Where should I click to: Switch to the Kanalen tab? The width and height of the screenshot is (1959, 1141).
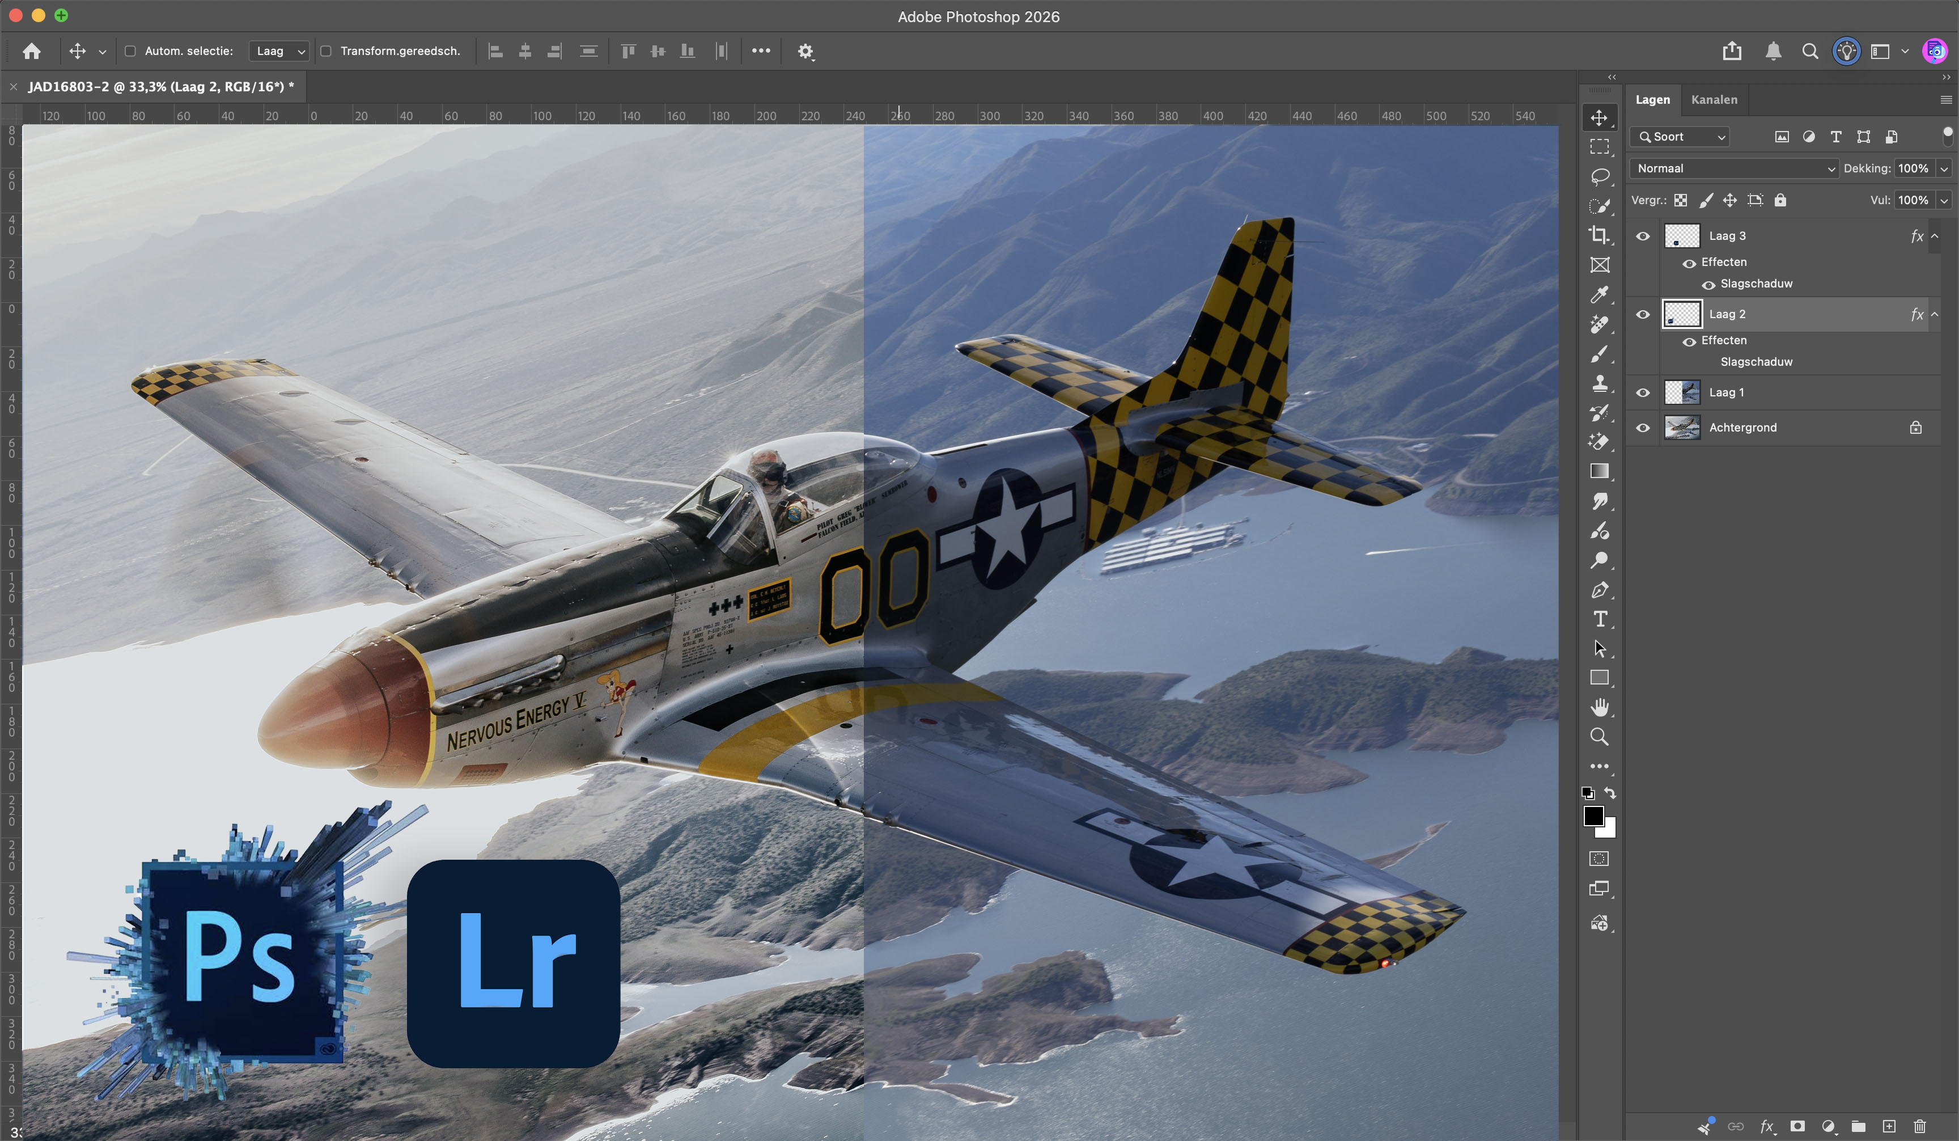(1714, 100)
